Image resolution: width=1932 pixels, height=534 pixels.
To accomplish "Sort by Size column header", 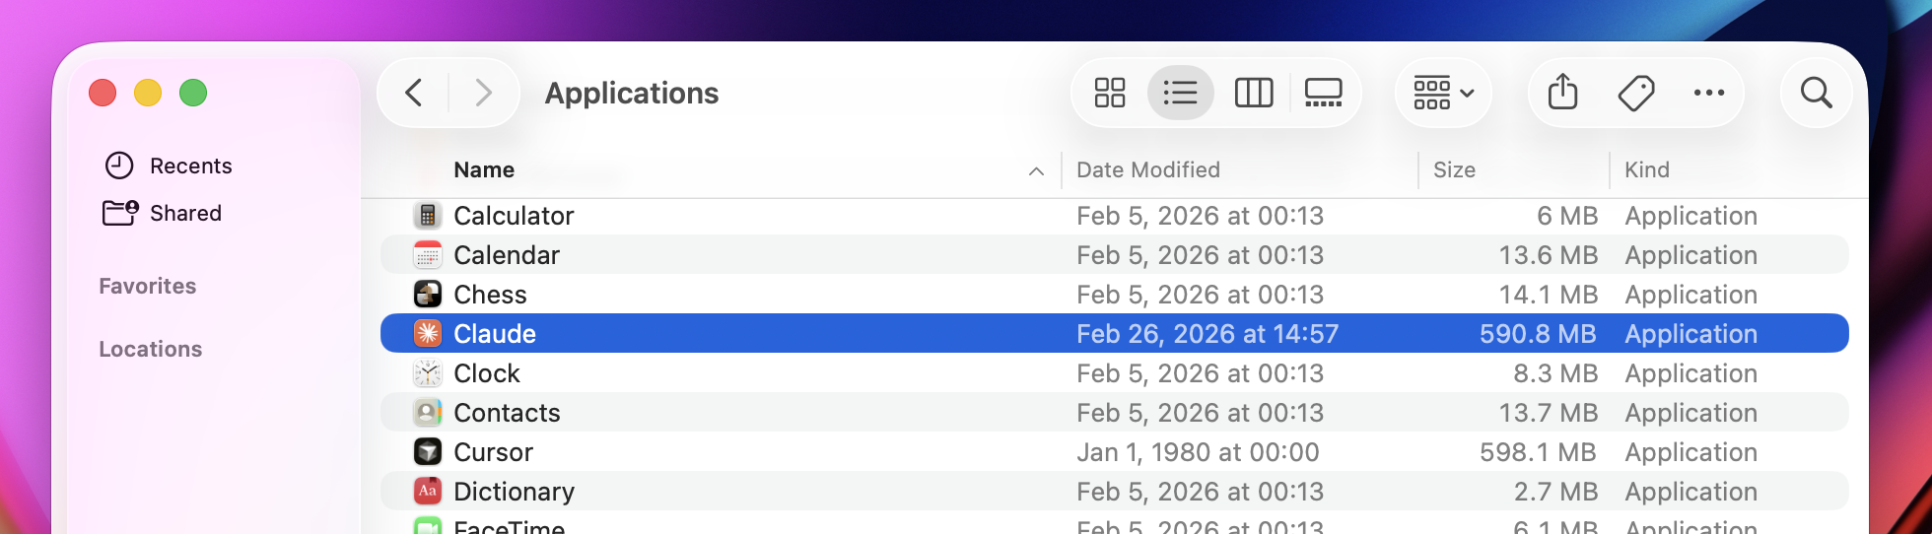I will [x=1454, y=170].
